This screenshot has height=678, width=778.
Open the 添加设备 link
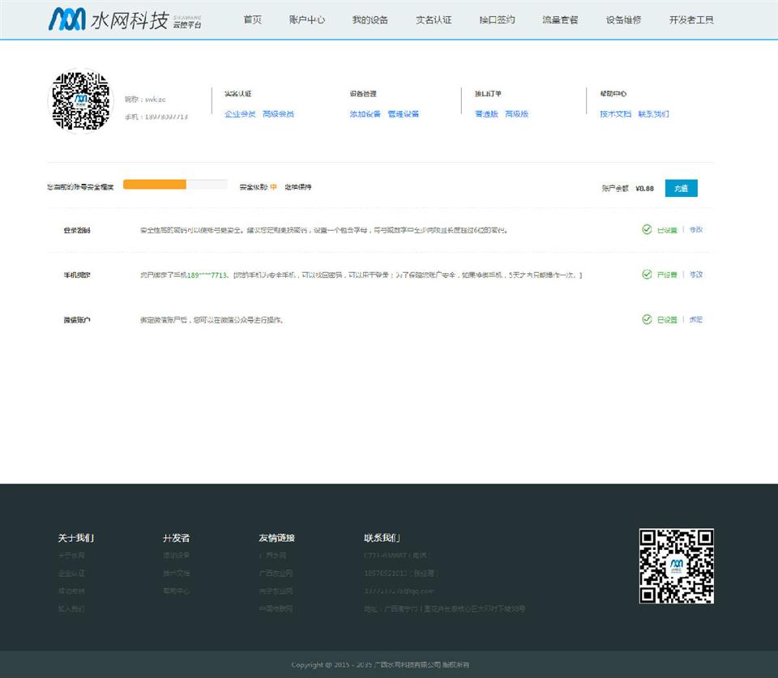[x=365, y=114]
